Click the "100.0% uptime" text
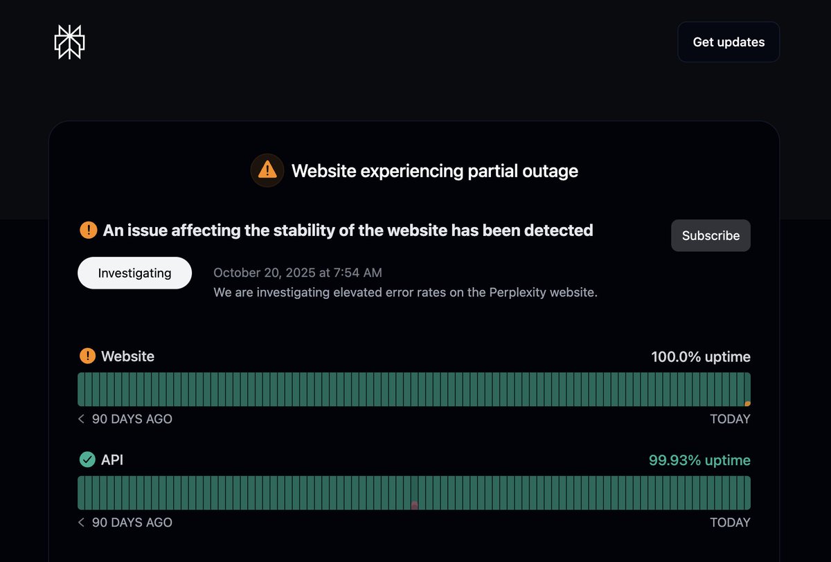Image resolution: width=831 pixels, height=562 pixels. tap(701, 357)
